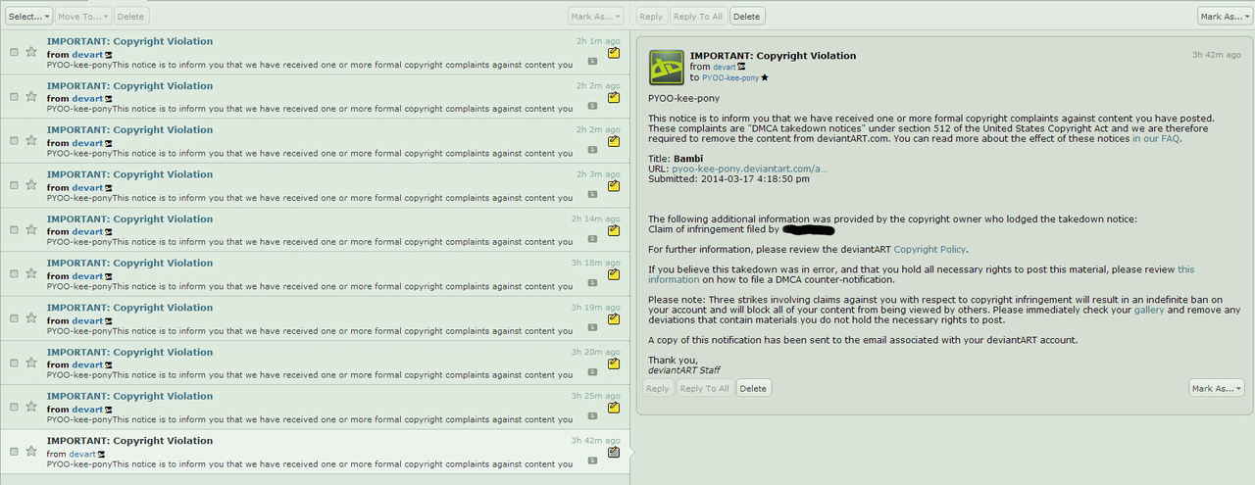Click the note icon on the 2h 1m ago message
The height and width of the screenshot is (485, 1255).
(x=614, y=53)
